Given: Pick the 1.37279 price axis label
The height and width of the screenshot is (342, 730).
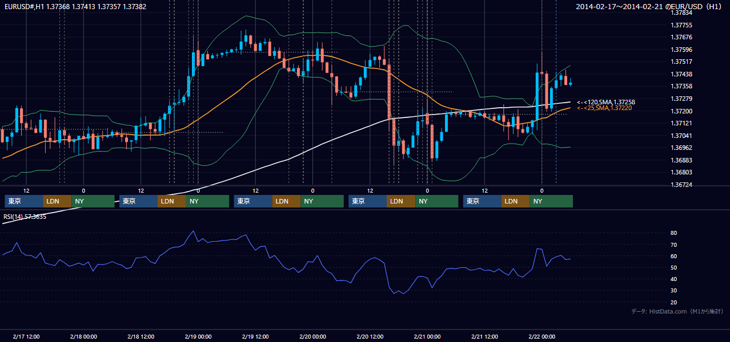Looking at the screenshot, I should 681,99.
